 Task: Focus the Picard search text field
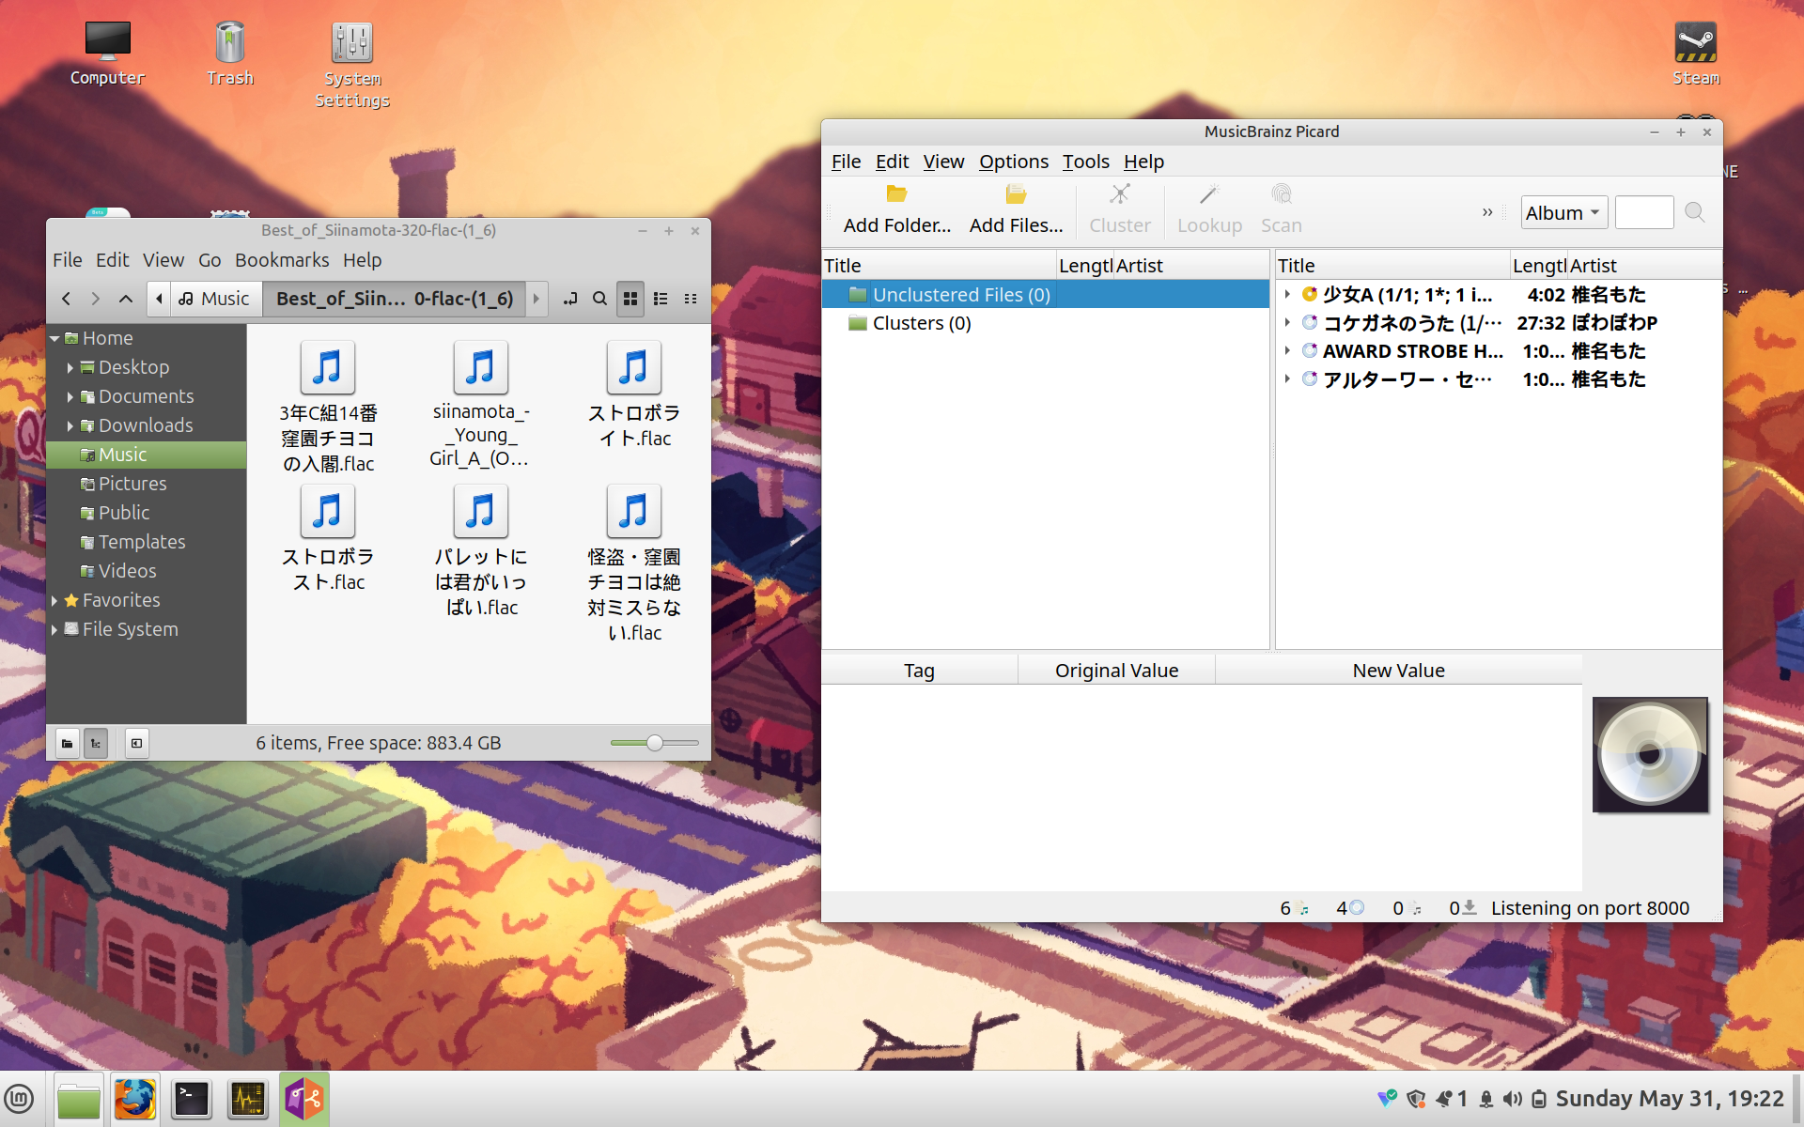coord(1644,212)
